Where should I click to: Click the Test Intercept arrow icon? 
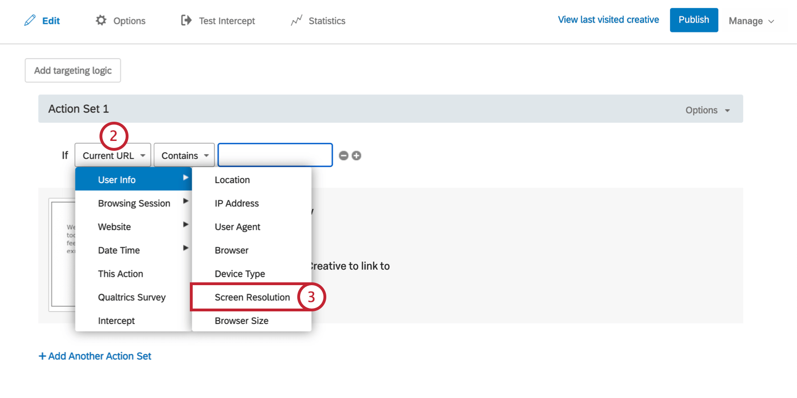(x=186, y=21)
